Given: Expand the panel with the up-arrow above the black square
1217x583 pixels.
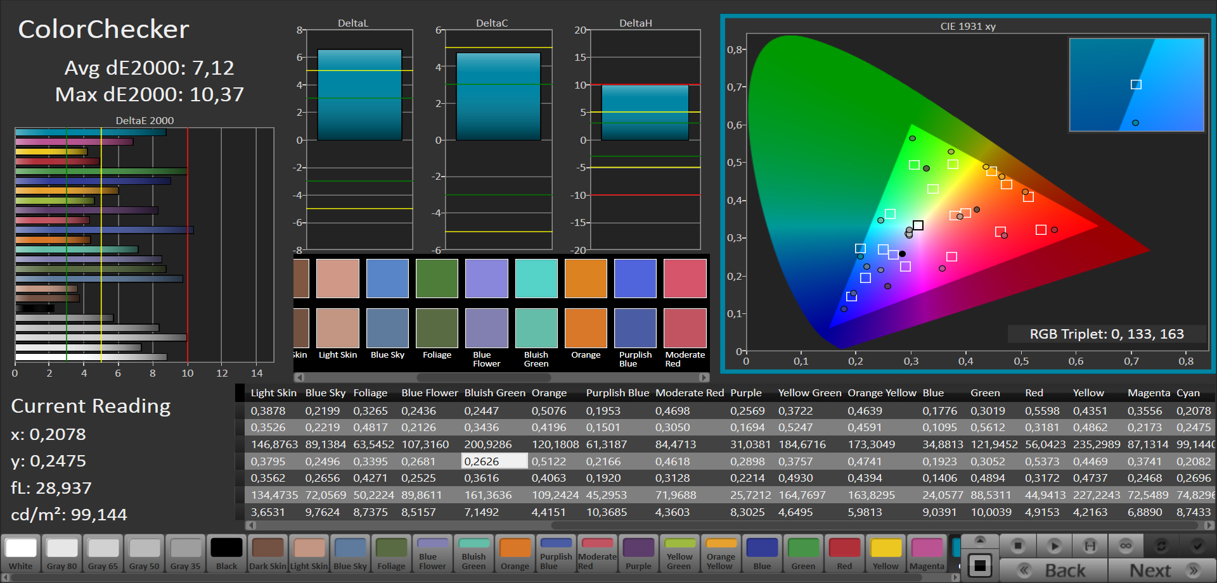Looking at the screenshot, I should [x=980, y=540].
